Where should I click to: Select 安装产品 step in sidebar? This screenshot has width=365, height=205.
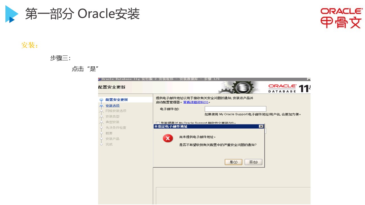112,139
